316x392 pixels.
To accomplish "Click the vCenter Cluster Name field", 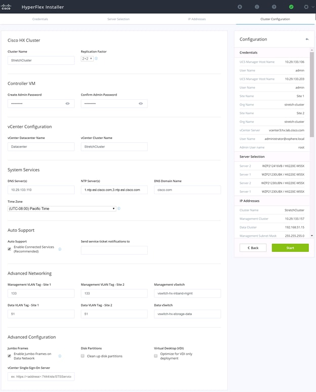I will coord(114,147).
